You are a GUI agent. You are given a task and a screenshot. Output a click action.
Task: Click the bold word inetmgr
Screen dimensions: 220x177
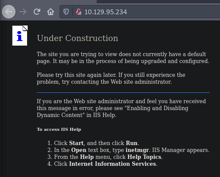coord(137,150)
